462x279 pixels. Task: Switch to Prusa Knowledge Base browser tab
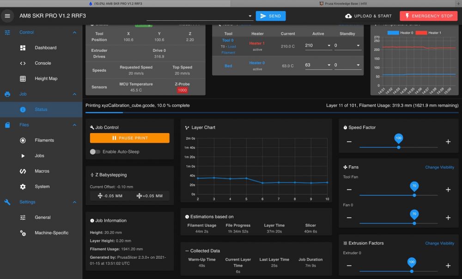point(343,4)
